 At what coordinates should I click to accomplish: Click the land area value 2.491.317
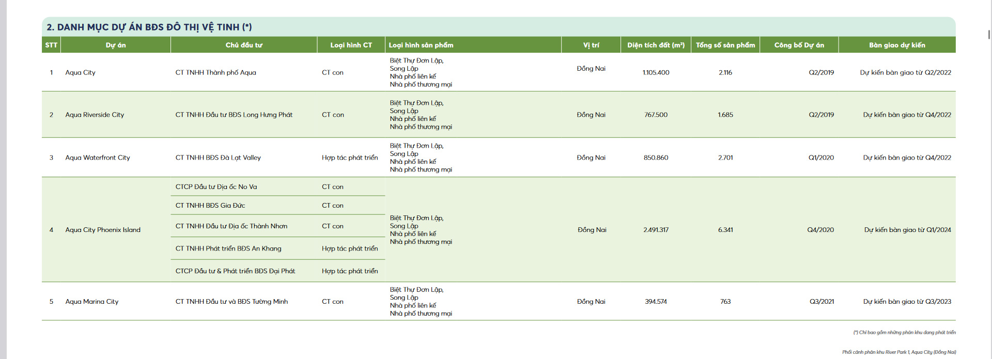tap(656, 230)
